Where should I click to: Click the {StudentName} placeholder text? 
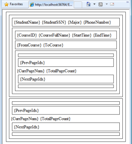click(x=27, y=22)
